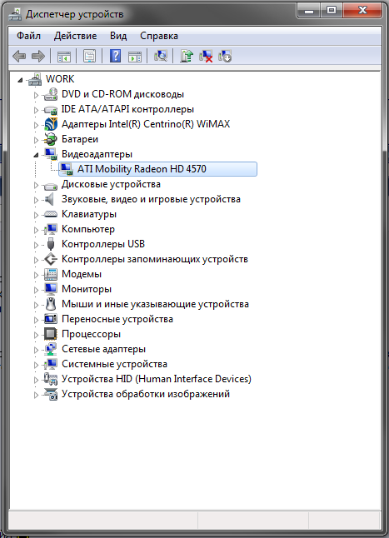Click the Uninstall device red X icon
The image size is (389, 538).
pos(206,56)
